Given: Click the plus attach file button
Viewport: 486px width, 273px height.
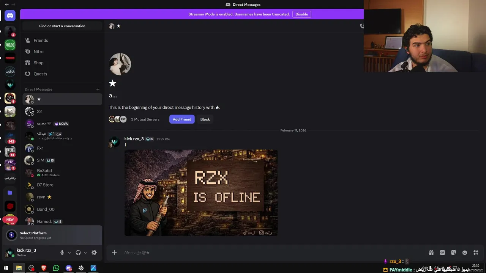Looking at the screenshot, I should click(114, 253).
